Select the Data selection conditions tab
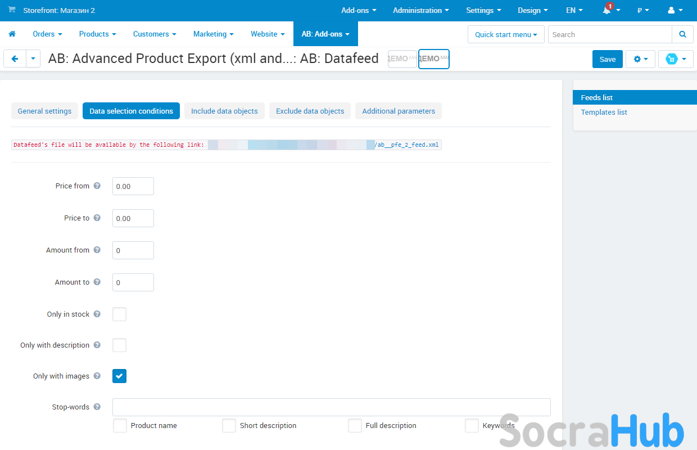 tap(131, 111)
